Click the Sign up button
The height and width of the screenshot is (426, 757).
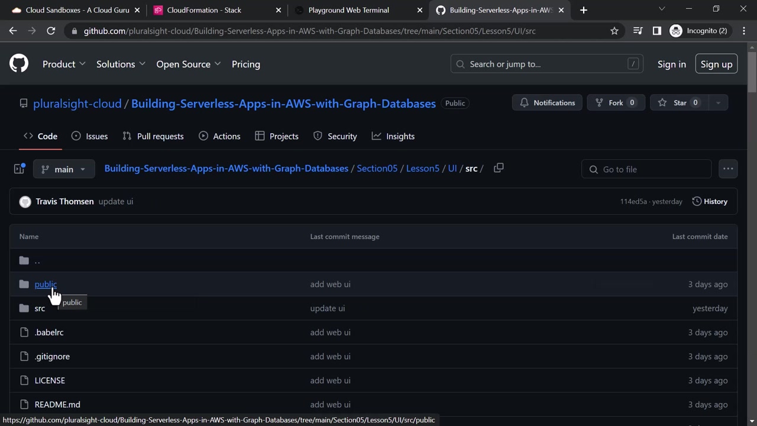coord(716,64)
